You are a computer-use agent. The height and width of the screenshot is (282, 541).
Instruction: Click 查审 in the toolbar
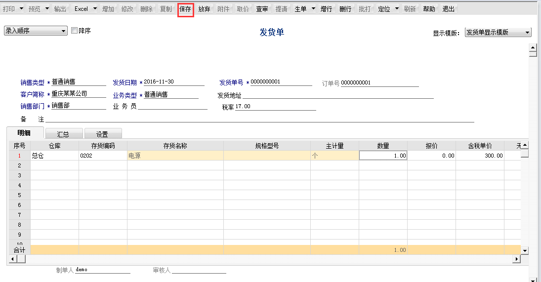pos(262,9)
